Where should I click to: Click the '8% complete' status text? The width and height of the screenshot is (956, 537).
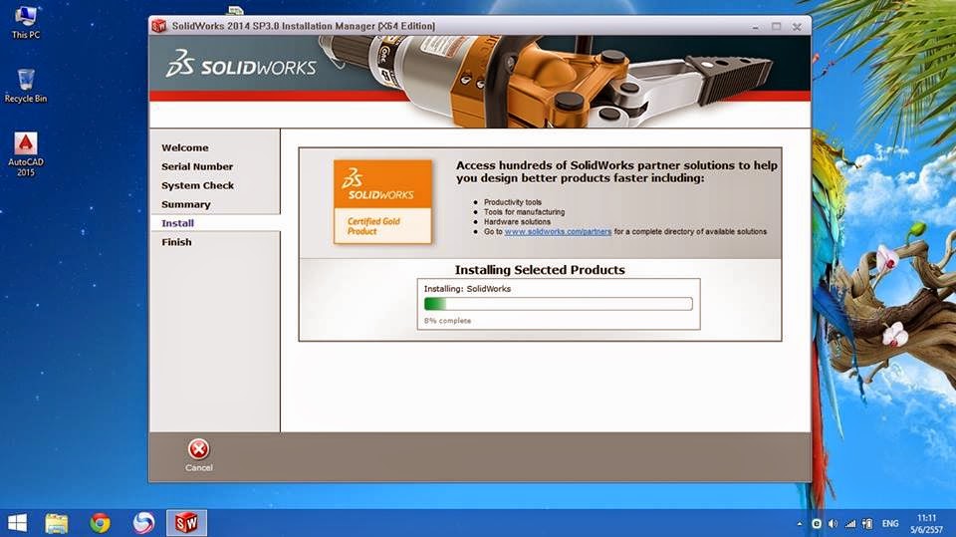(x=447, y=321)
